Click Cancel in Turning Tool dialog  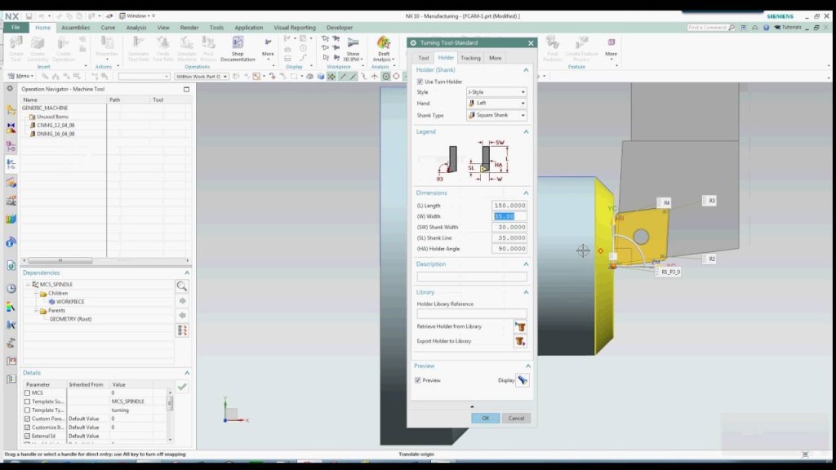click(516, 419)
